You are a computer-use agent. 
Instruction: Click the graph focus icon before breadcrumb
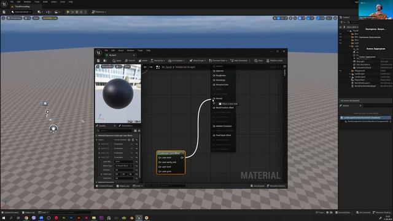(x=158, y=67)
